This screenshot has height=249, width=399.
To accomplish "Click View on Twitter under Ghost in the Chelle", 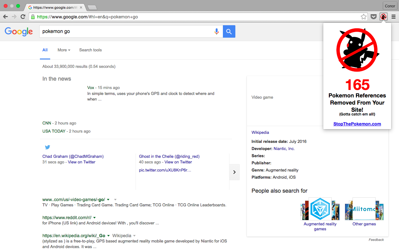I will click(x=178, y=162).
